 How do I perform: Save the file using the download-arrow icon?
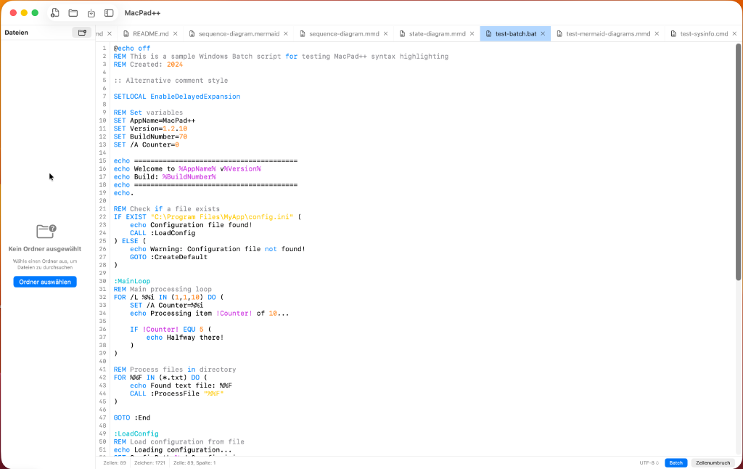[x=90, y=12]
